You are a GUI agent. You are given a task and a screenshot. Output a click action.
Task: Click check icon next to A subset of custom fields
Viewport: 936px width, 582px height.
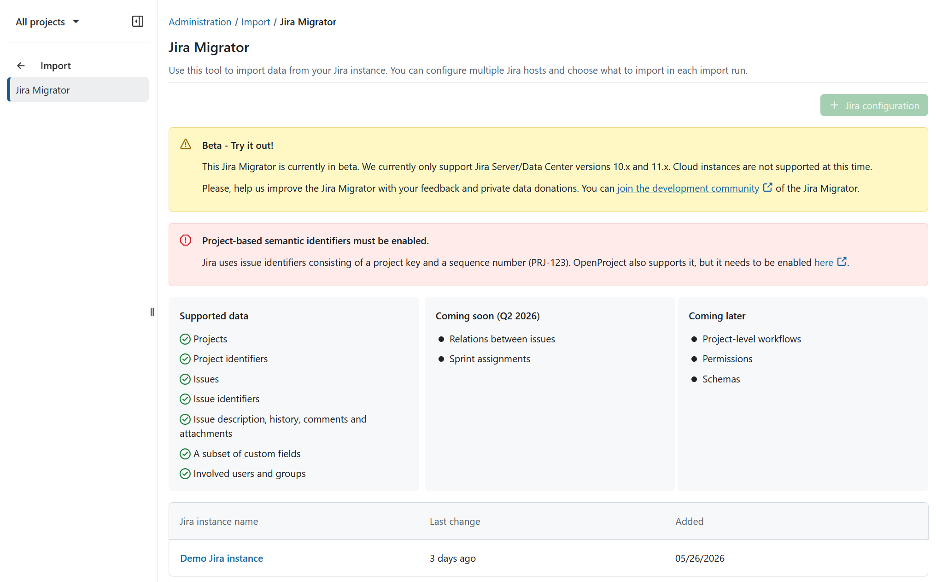185,454
